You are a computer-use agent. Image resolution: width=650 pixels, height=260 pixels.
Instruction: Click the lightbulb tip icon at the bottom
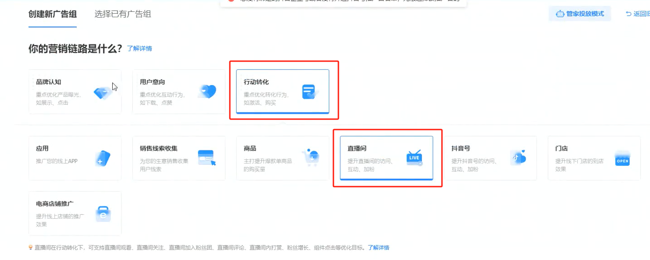tap(30, 247)
